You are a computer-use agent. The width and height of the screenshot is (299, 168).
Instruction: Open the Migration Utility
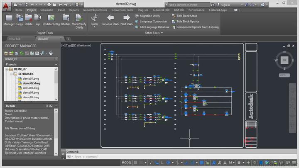[x=147, y=16]
